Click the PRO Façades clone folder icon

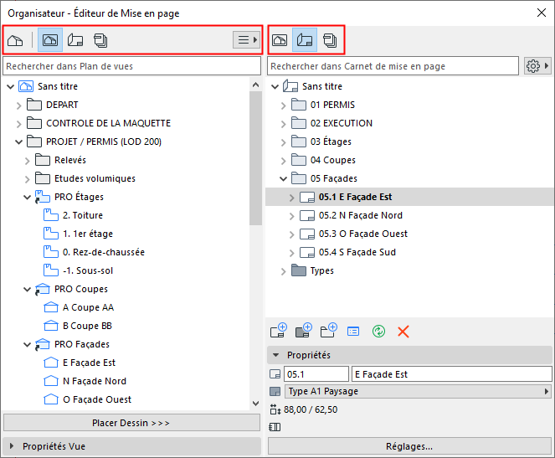click(42, 344)
